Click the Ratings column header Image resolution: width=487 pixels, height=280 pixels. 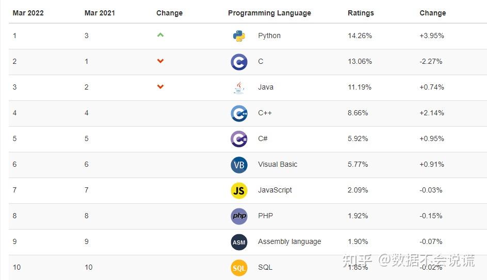[361, 13]
